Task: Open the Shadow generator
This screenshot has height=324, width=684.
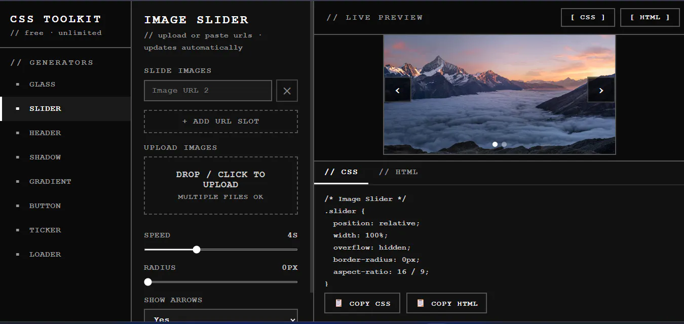Action: click(66, 157)
